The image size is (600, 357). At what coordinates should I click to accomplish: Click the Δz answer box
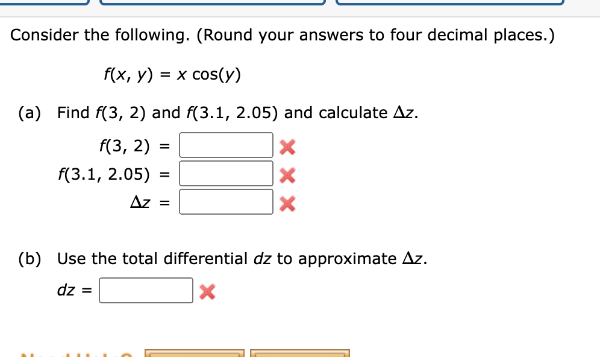226,201
